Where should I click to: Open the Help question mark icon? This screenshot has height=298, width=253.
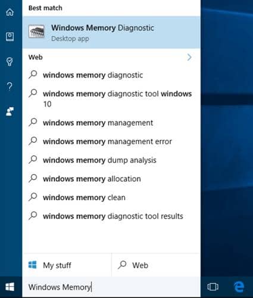pos(10,86)
